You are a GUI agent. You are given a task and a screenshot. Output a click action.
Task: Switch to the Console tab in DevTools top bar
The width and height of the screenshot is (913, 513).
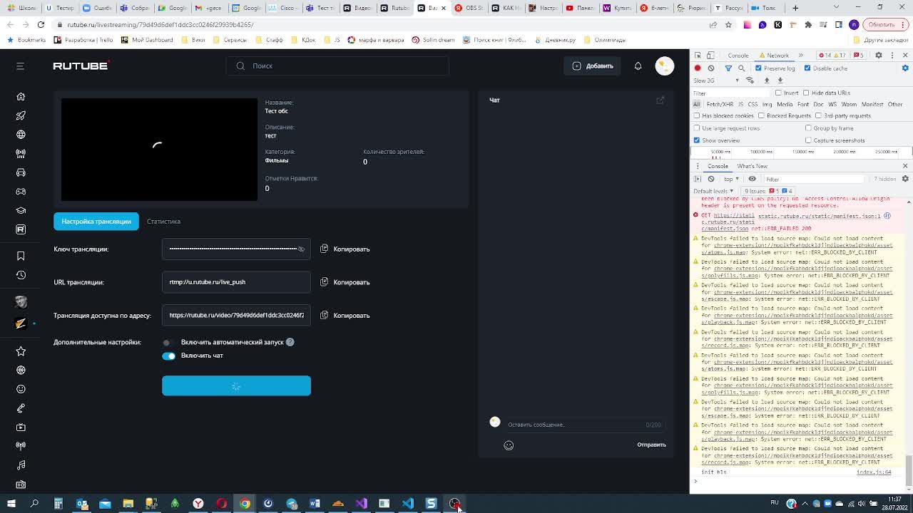tap(738, 55)
